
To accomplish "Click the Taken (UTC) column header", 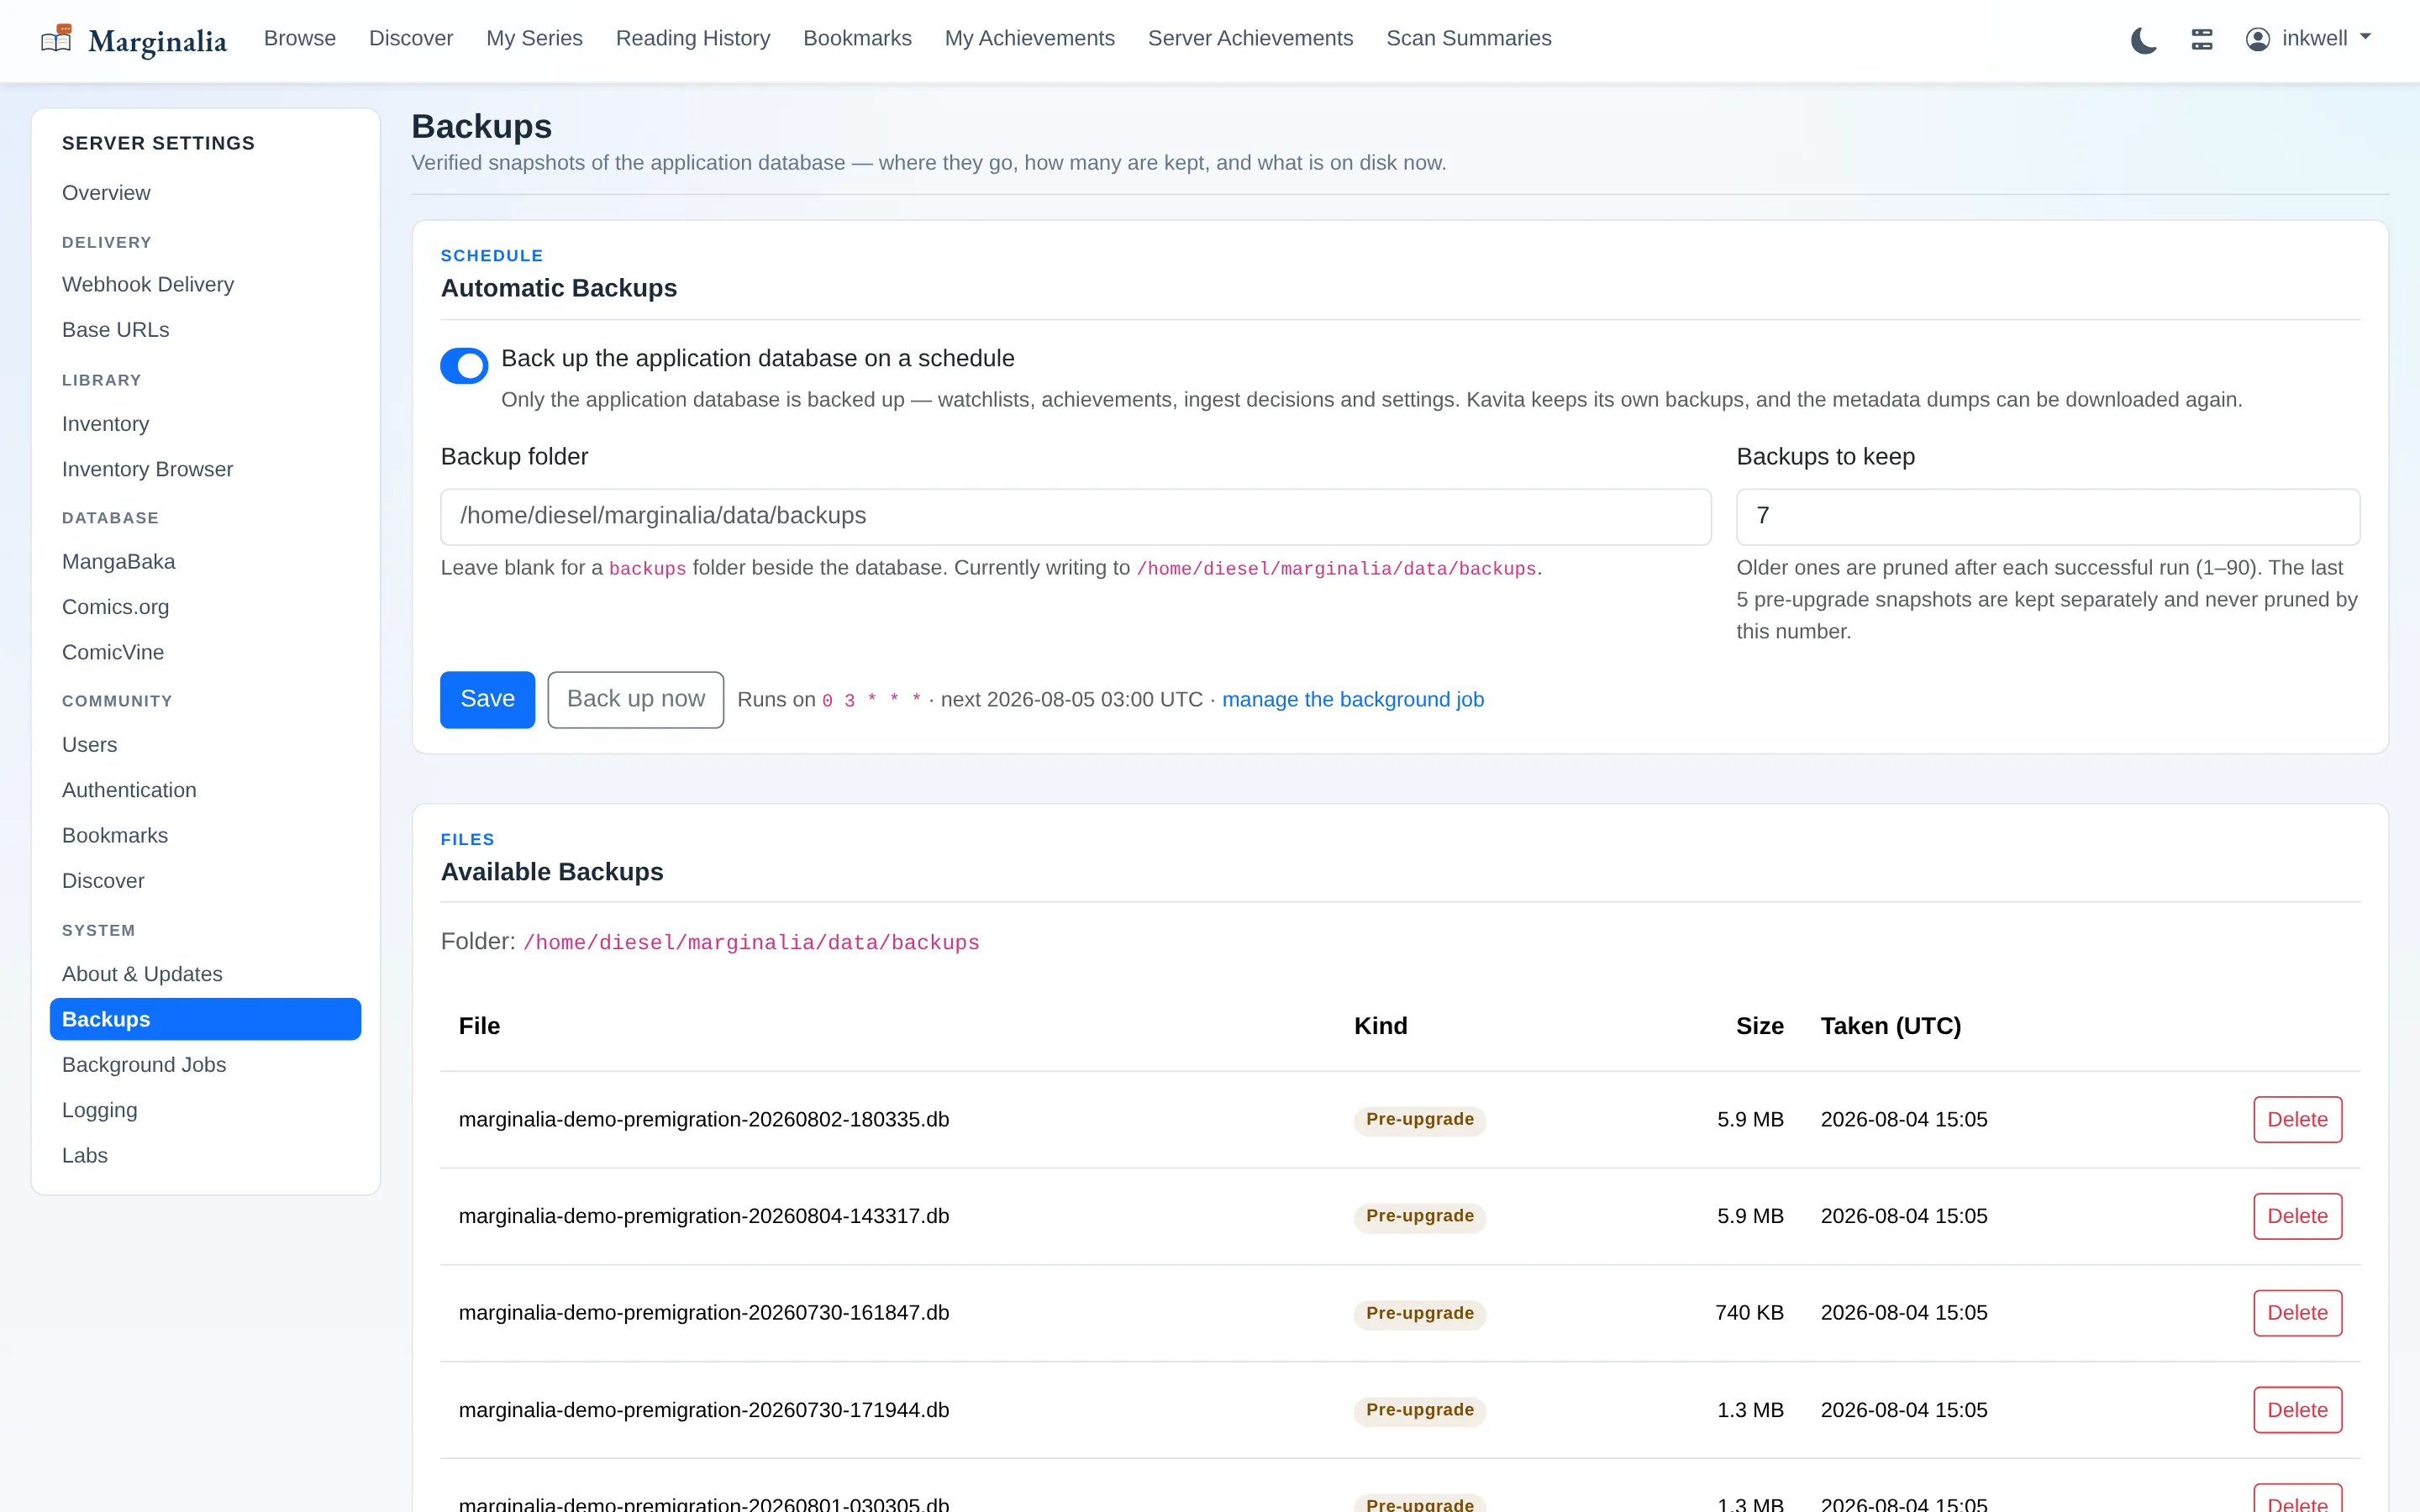I will click(x=1891, y=1026).
